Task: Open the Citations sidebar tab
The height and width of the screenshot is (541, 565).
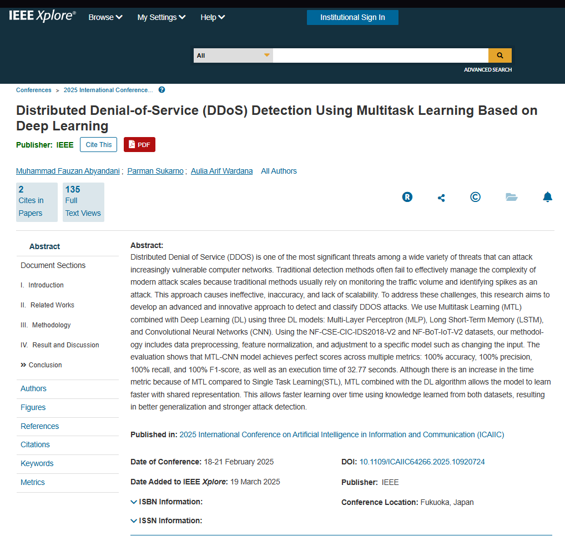Action: pyautogui.click(x=35, y=444)
